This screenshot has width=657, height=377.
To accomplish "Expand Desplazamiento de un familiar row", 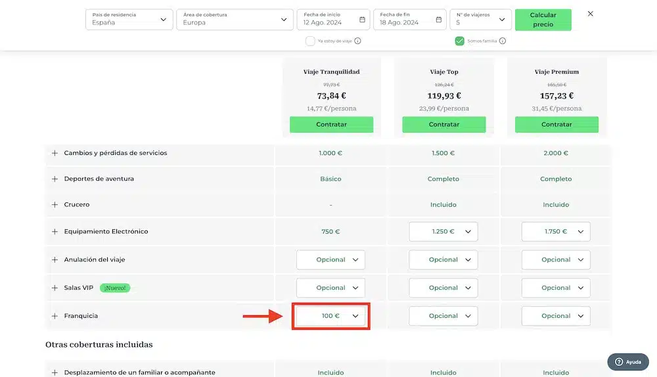I will point(55,372).
